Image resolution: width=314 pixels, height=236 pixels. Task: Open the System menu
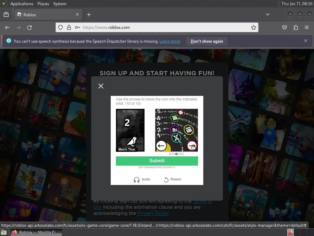click(60, 4)
